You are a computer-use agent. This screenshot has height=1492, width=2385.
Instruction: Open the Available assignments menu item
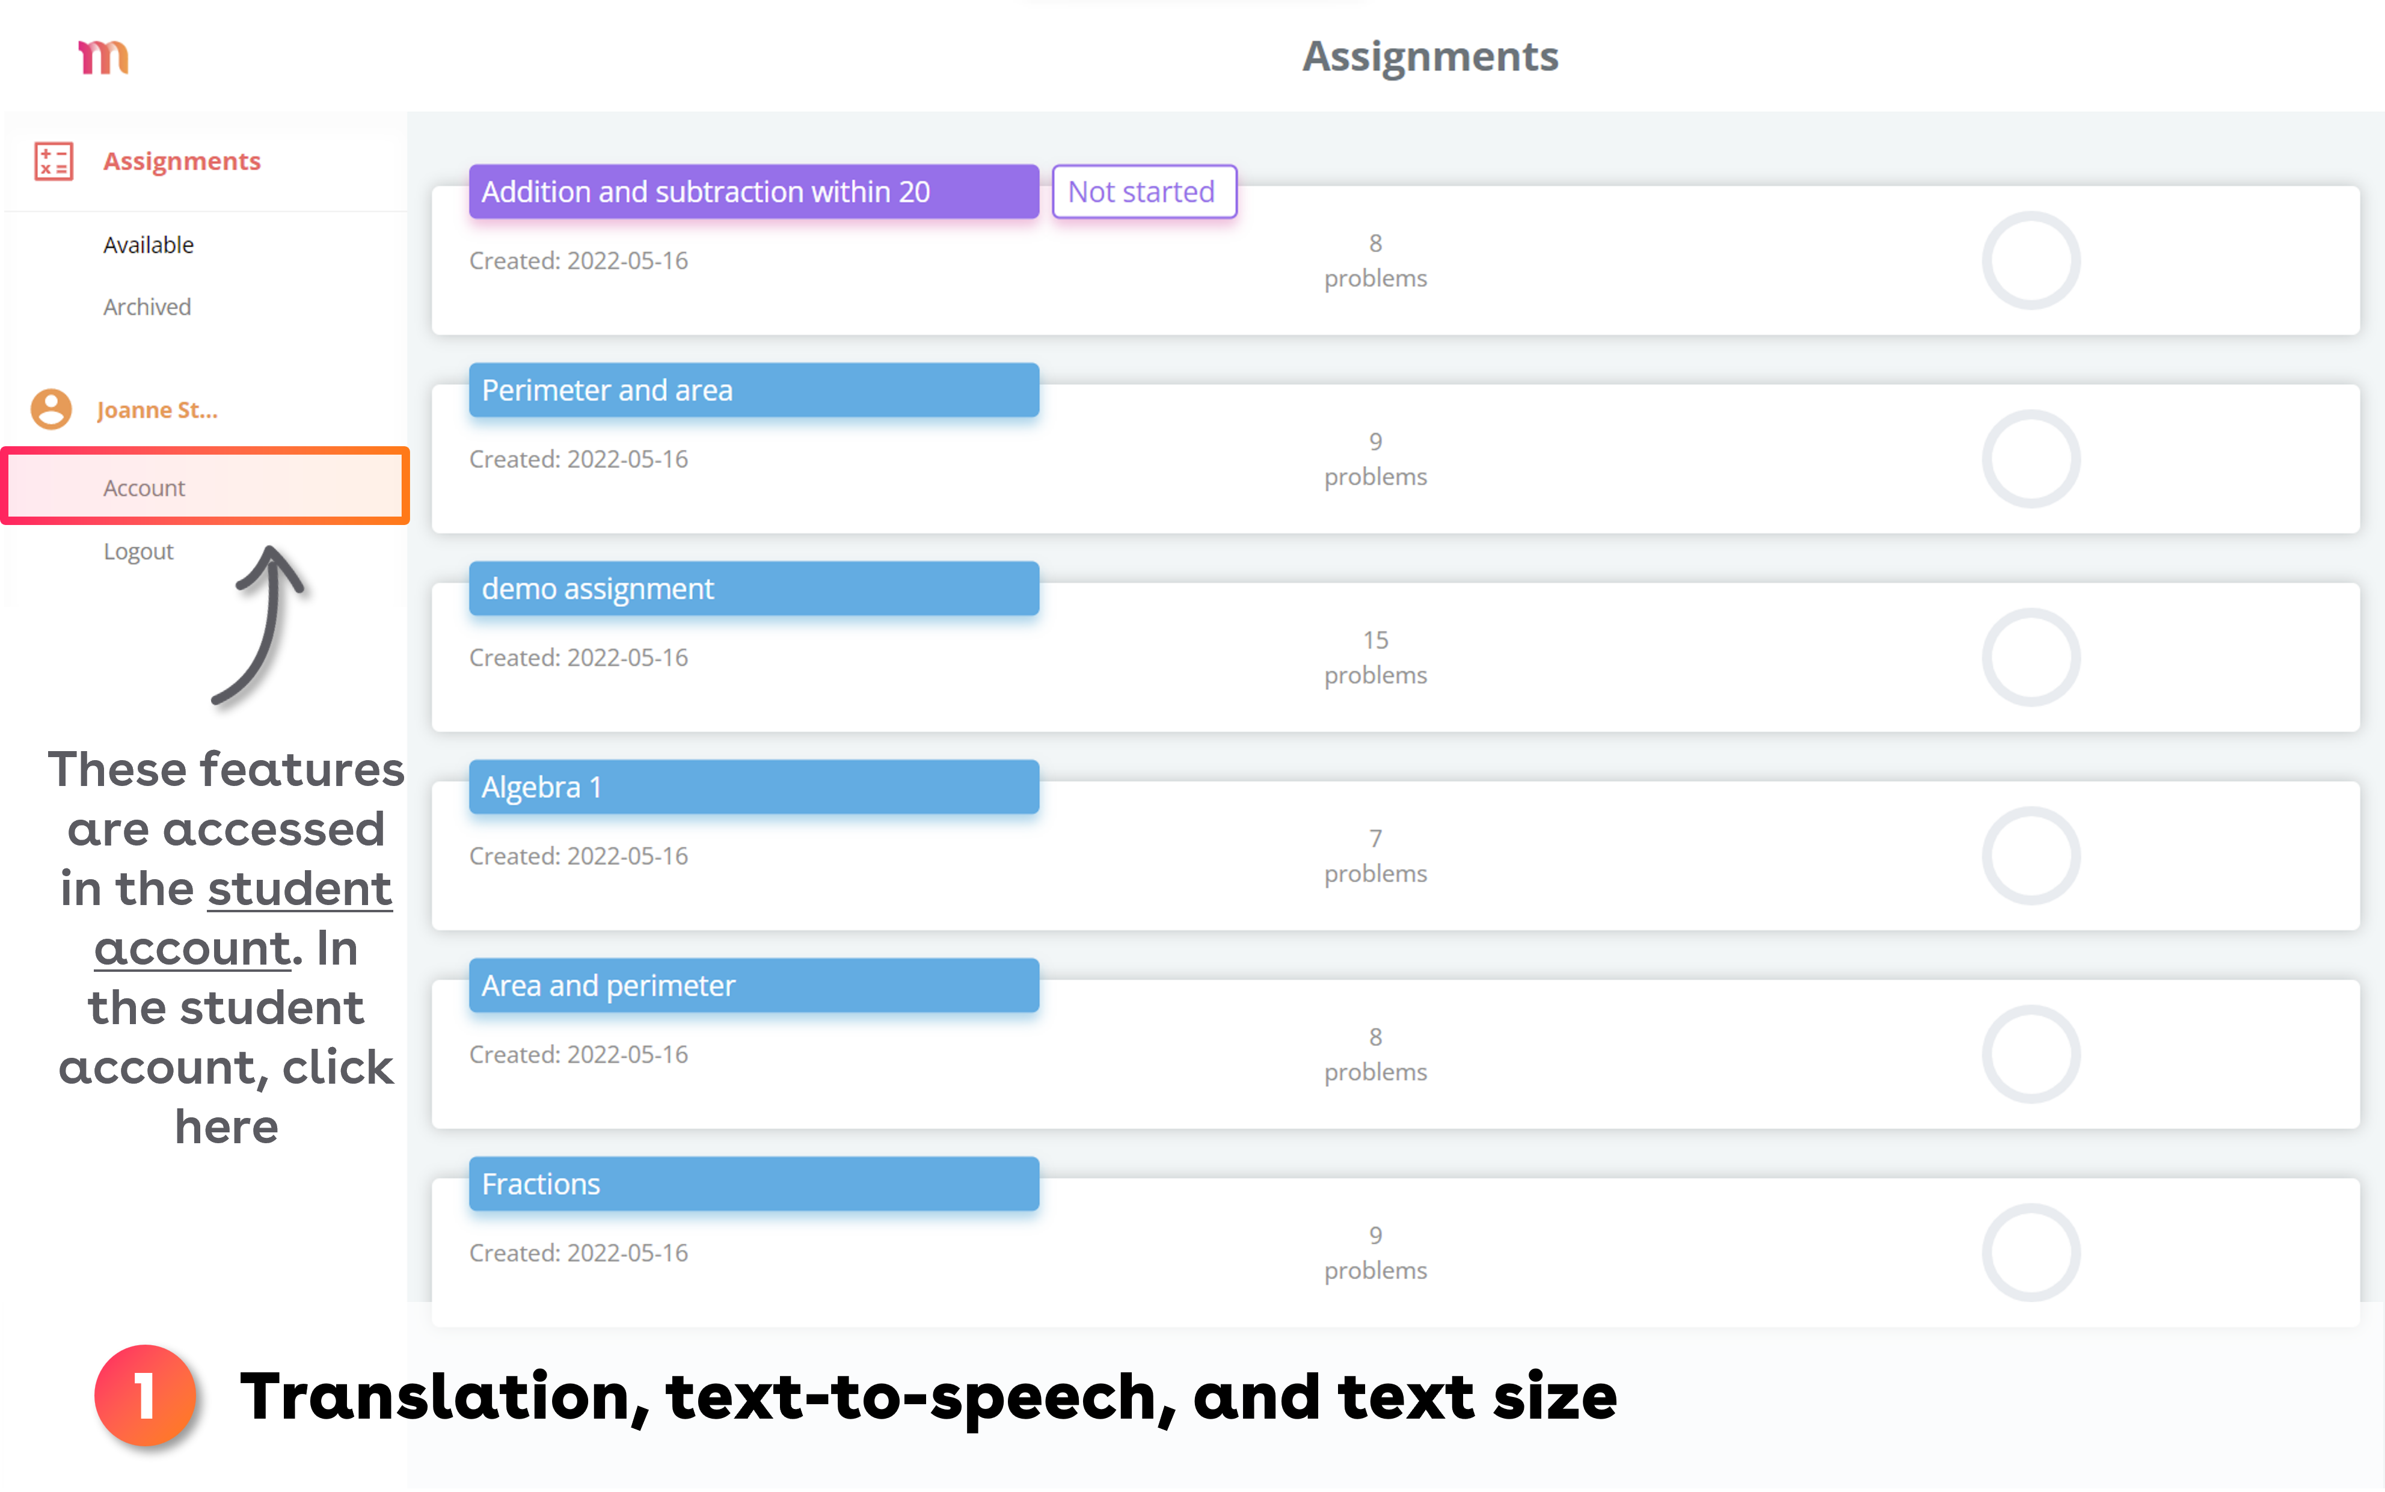(x=148, y=245)
